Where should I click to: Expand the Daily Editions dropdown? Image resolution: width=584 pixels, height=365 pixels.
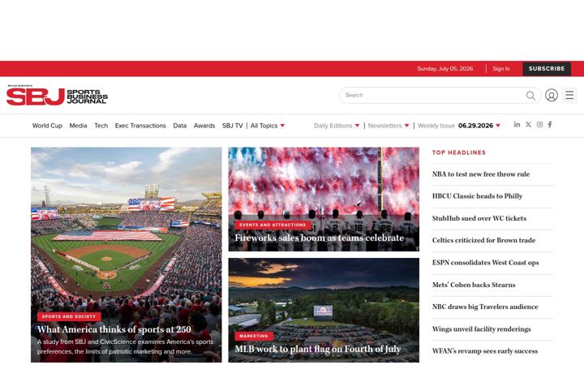coord(337,126)
